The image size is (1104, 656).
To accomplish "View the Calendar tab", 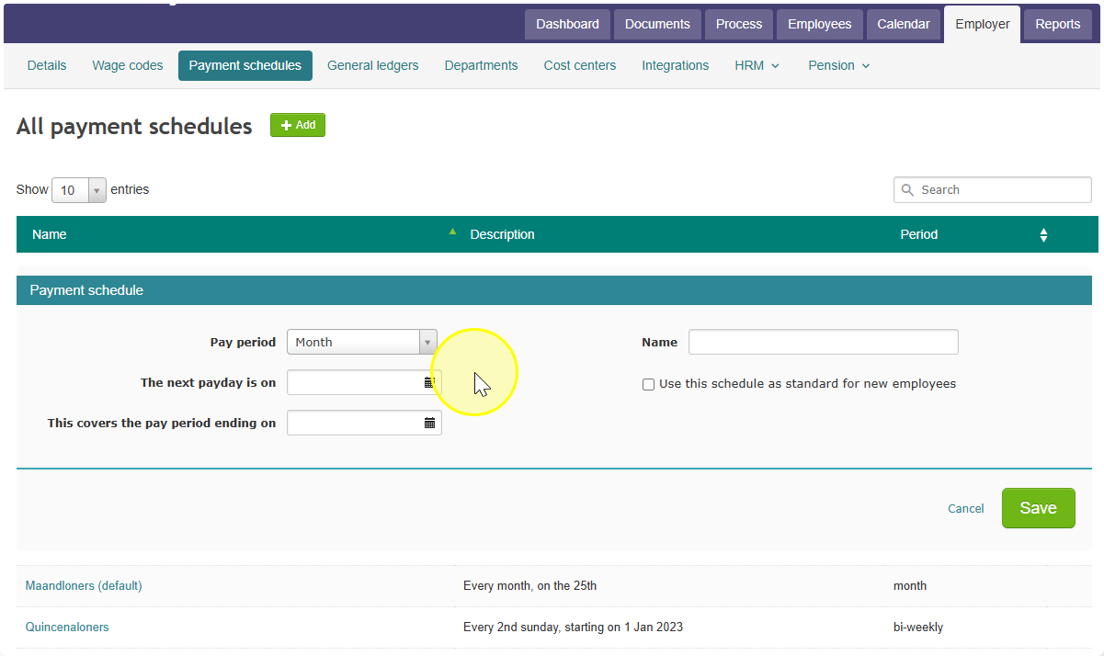I will tap(904, 25).
